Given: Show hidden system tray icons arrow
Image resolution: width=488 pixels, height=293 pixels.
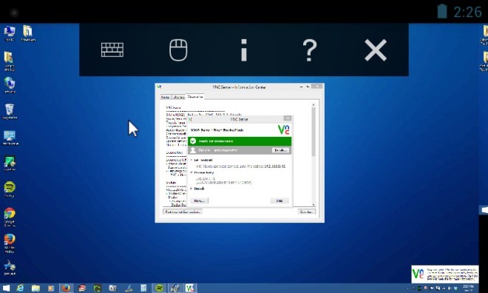Looking at the screenshot, I should (407, 289).
